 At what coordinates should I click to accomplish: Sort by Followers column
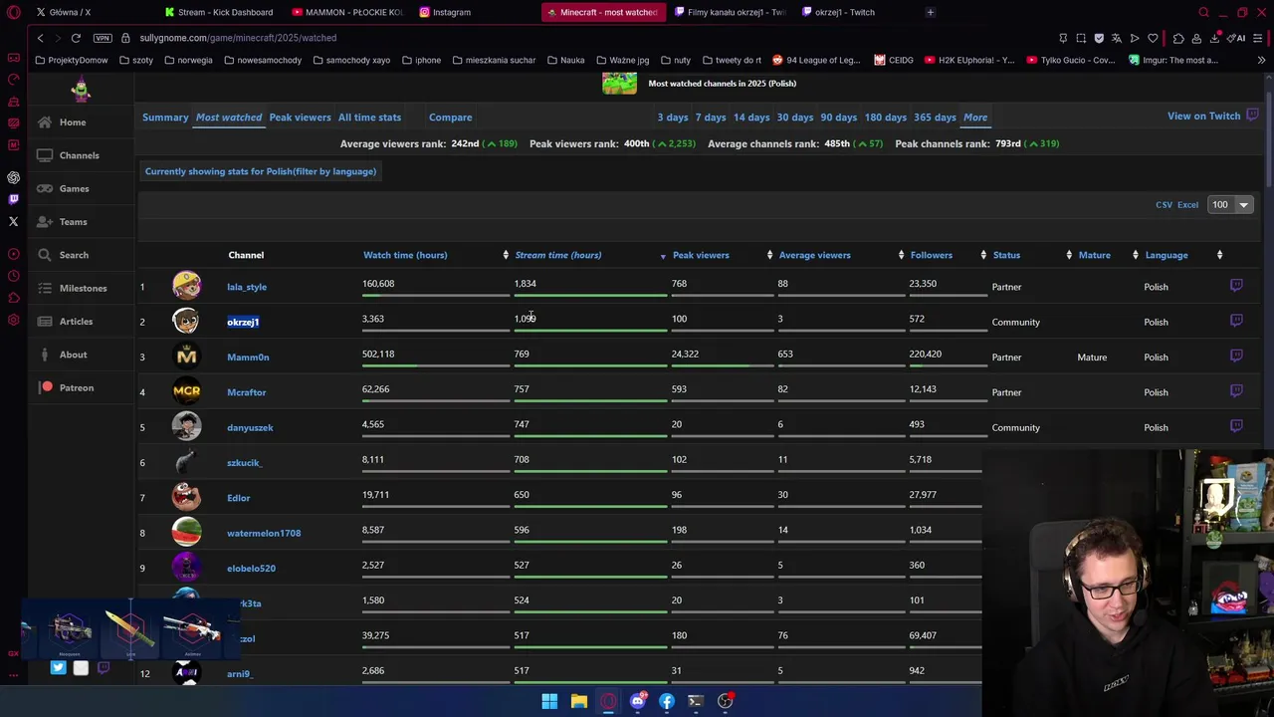coord(932,255)
